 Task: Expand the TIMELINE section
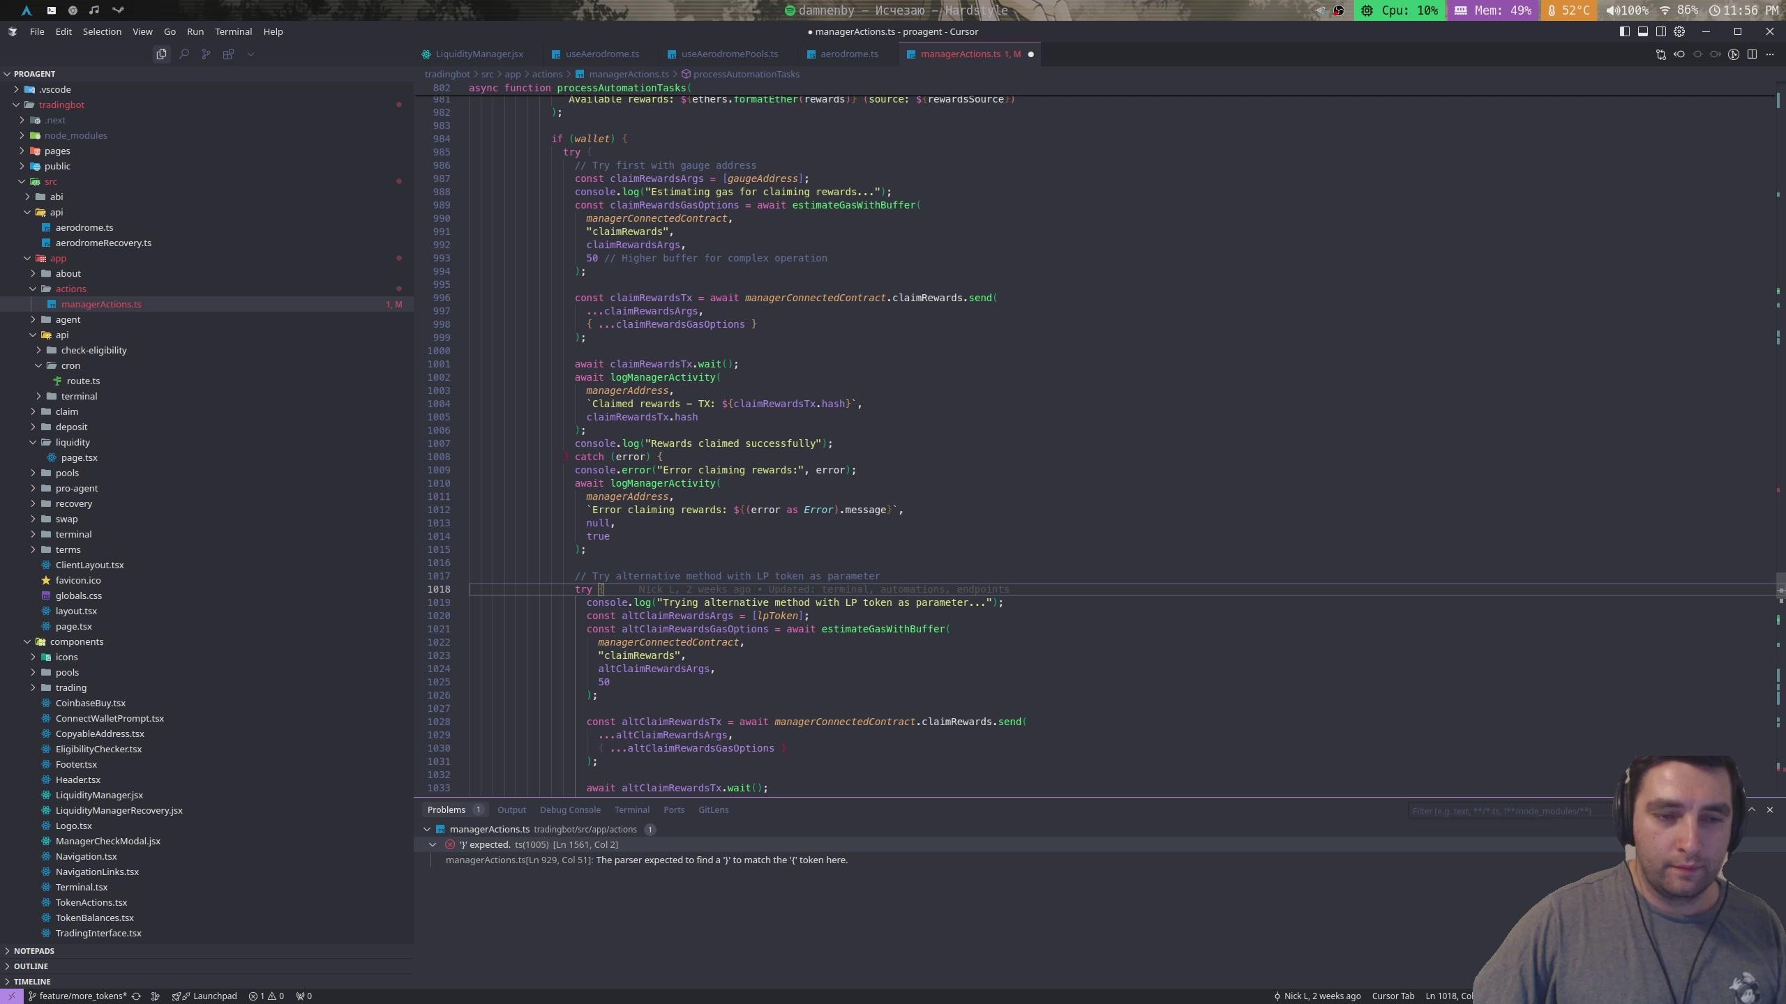tap(207, 981)
